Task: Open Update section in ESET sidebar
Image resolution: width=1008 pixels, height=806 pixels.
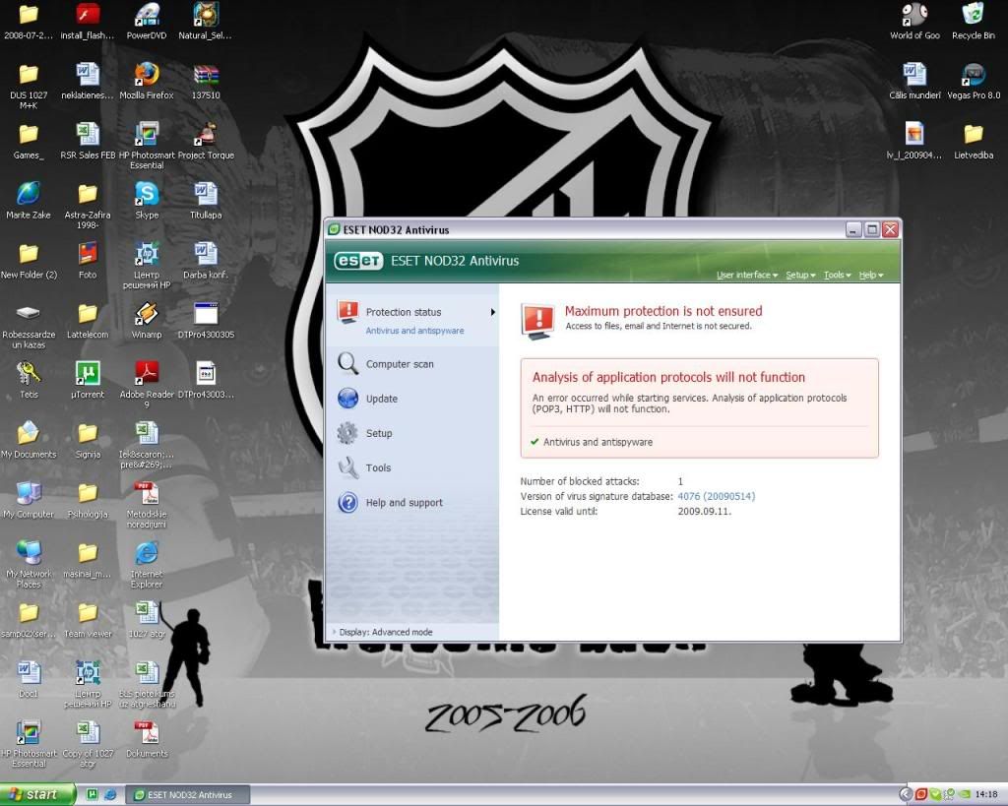Action: [381, 399]
